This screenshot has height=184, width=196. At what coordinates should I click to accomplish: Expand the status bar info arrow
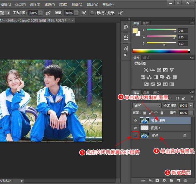[22, 181]
